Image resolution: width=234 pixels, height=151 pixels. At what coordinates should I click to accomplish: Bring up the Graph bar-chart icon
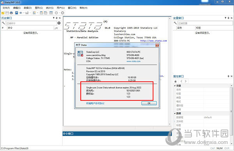pyautogui.click(x=27, y=13)
